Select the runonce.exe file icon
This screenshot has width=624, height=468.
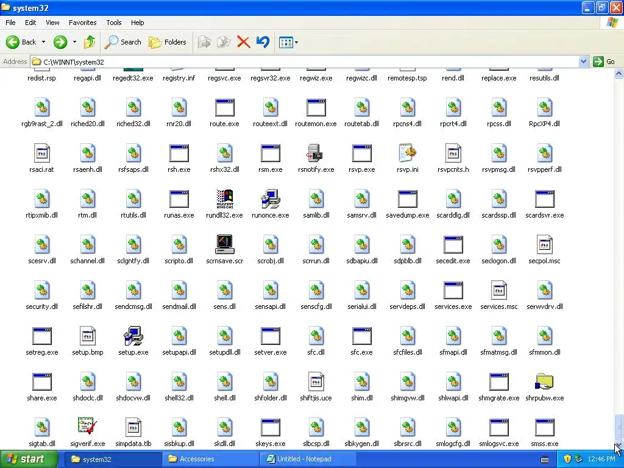(x=270, y=199)
